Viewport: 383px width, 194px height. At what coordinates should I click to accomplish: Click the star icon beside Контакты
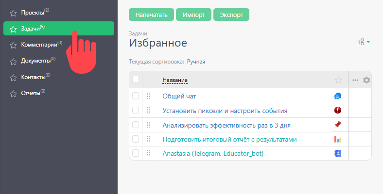click(13, 78)
